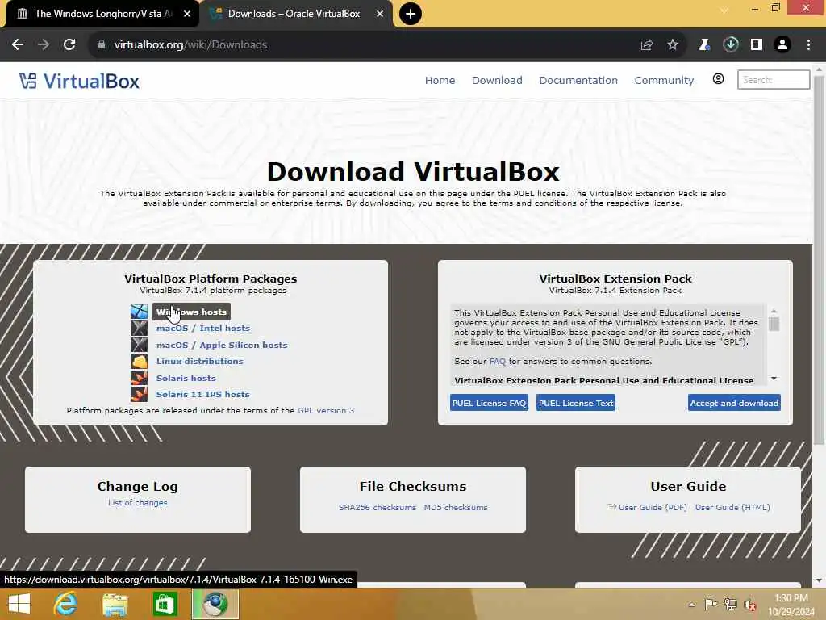Close the Downloads – Oracle VirtualBox tab
Image resolution: width=826 pixels, height=620 pixels.
click(x=380, y=14)
